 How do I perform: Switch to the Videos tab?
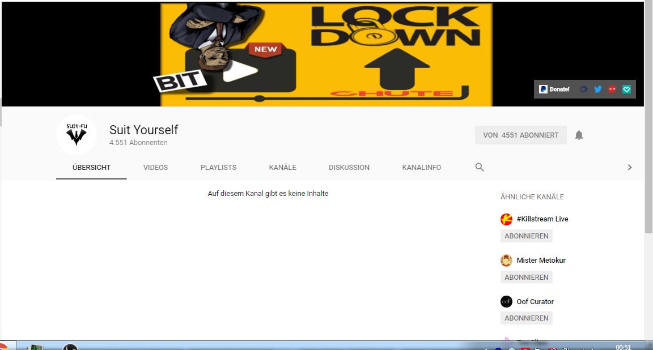(x=155, y=167)
